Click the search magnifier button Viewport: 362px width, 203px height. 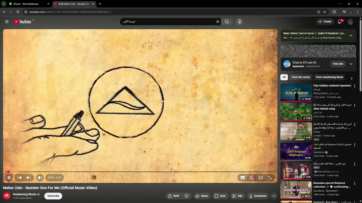pos(227,22)
